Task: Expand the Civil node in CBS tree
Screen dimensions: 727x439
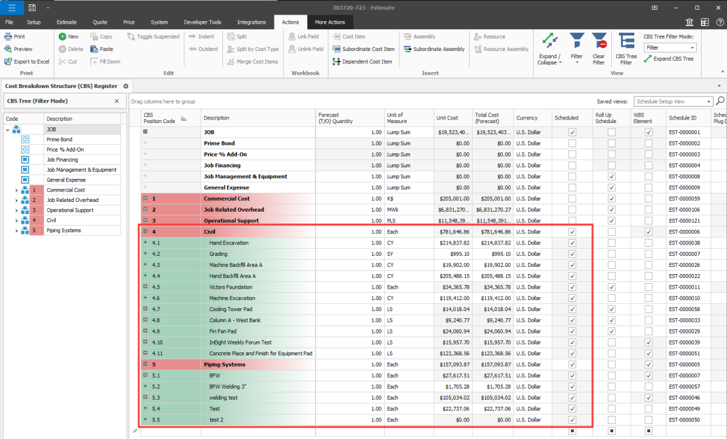Action: coord(16,221)
